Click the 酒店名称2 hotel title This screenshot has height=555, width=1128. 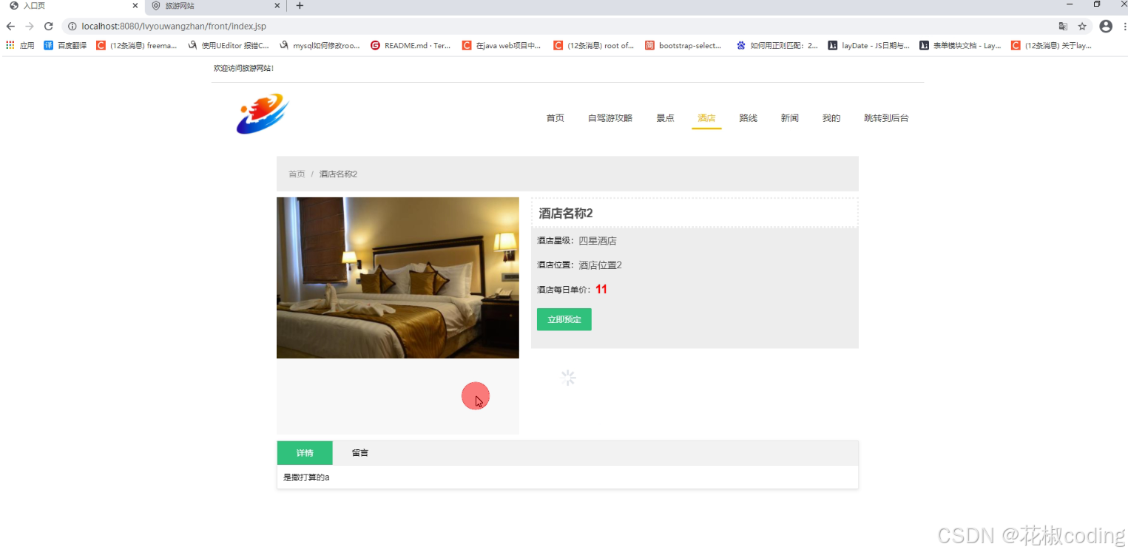[x=566, y=214]
